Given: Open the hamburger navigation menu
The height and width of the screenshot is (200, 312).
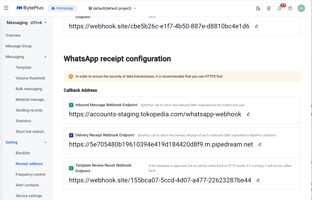Looking at the screenshot, I should click(6, 8).
